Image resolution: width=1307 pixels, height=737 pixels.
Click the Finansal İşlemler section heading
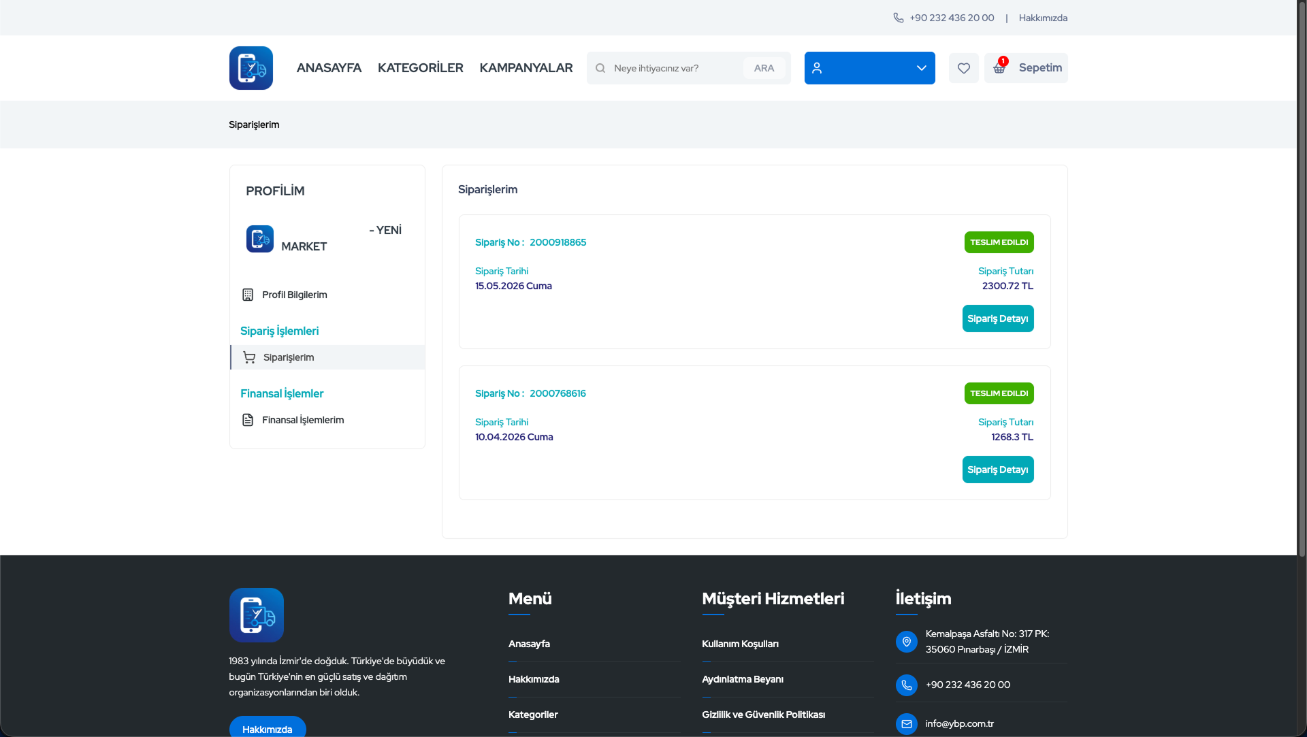pos(282,393)
